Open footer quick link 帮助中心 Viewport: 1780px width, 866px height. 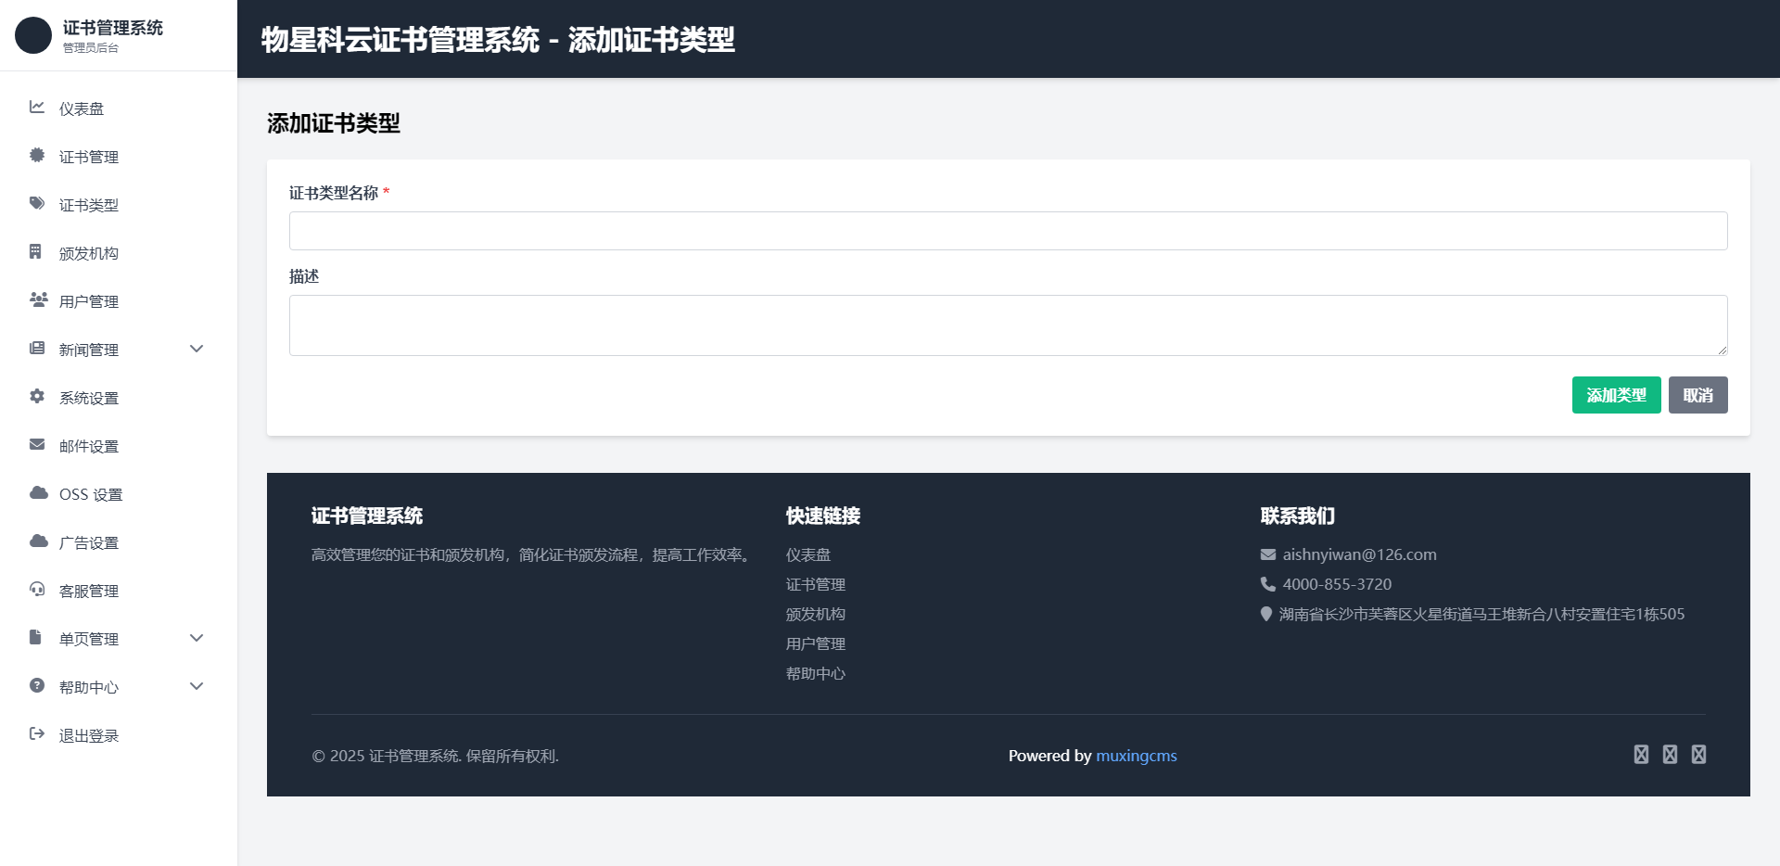(816, 673)
